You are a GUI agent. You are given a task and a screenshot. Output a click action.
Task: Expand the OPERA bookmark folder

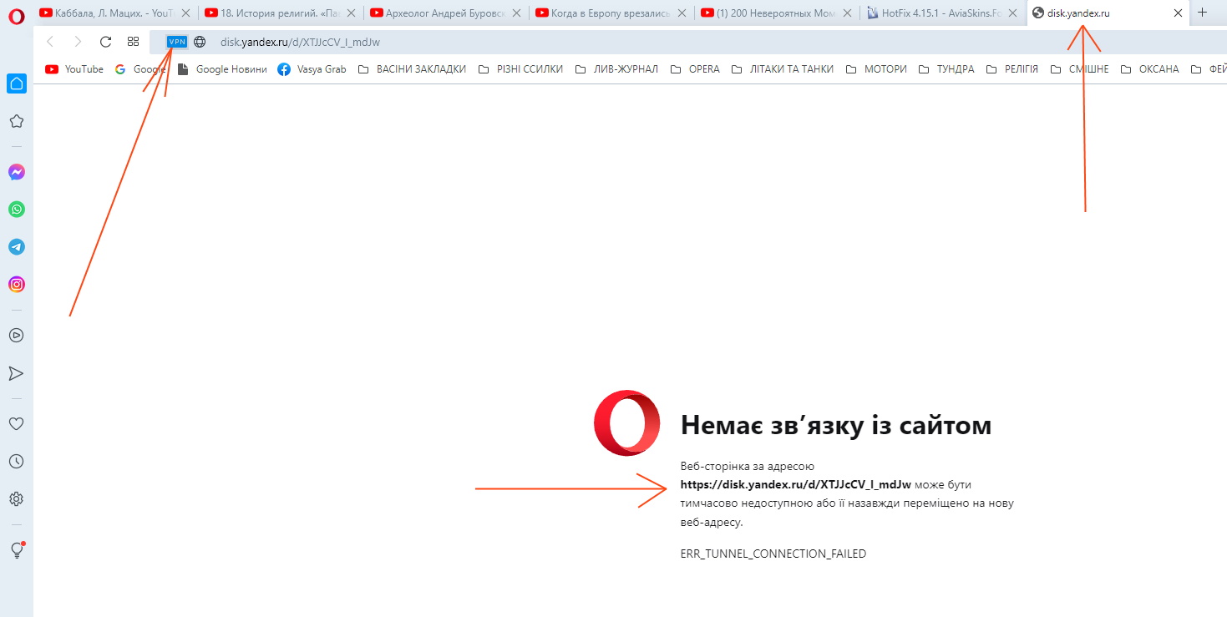(x=695, y=69)
